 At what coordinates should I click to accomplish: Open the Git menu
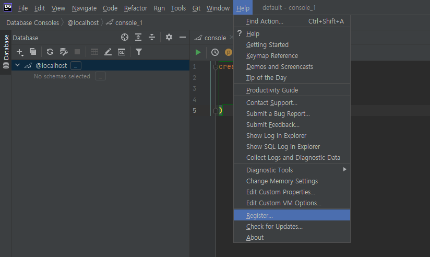[196, 8]
